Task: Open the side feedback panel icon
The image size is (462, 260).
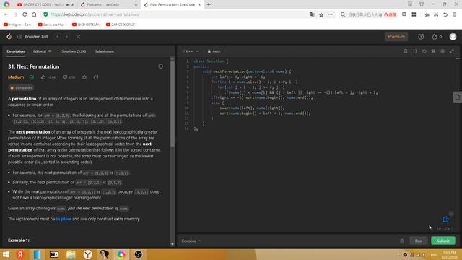Action: pyautogui.click(x=457, y=97)
